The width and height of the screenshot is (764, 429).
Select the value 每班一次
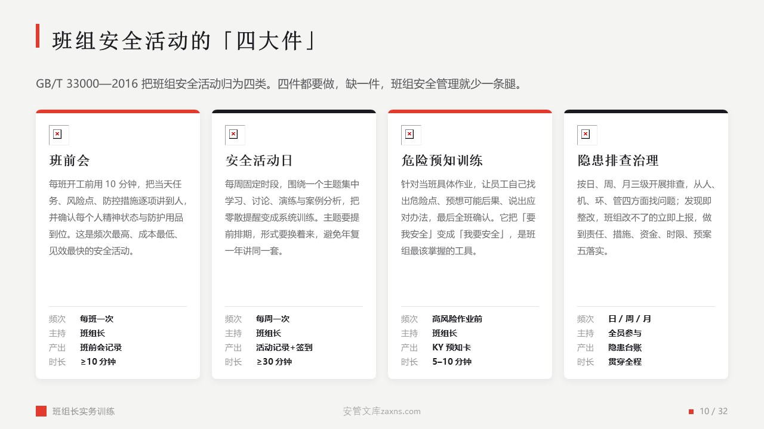[x=97, y=319]
